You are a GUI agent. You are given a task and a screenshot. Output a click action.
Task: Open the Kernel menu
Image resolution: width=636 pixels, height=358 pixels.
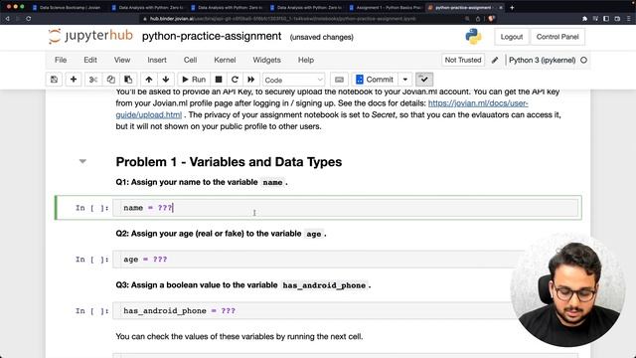[225, 60]
